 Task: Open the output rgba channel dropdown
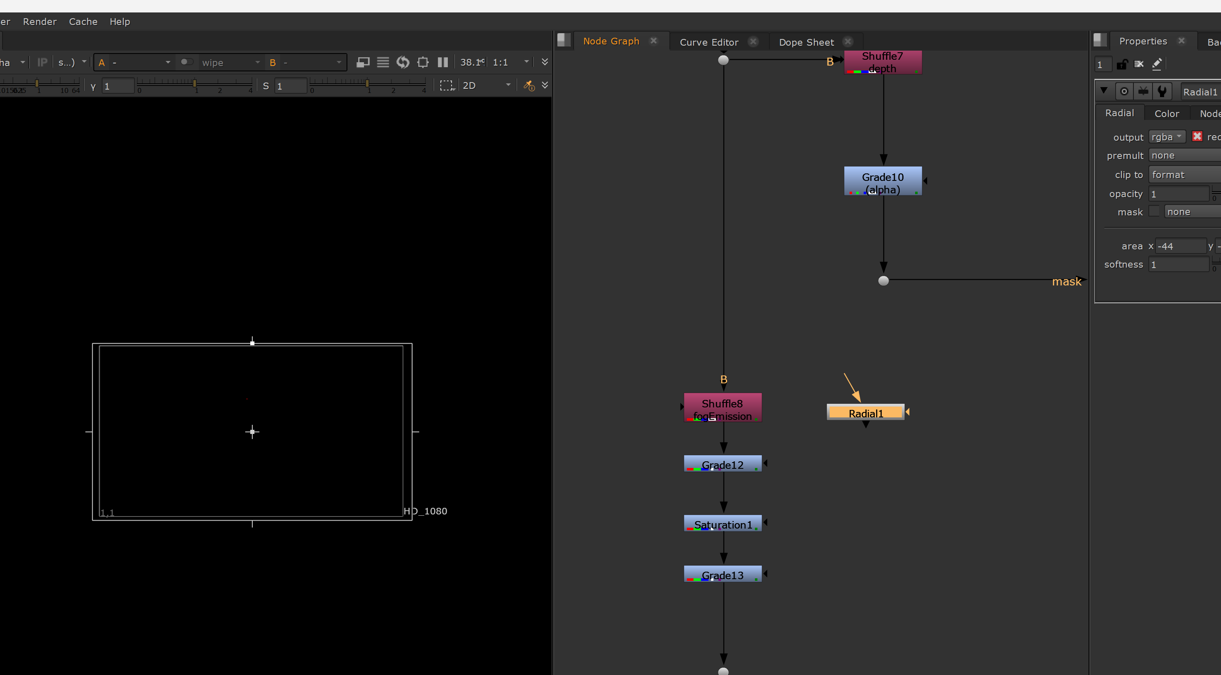click(1167, 137)
